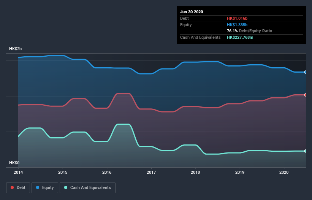Click the Equity row label in tooltip
312x200 pixels.
(186, 25)
